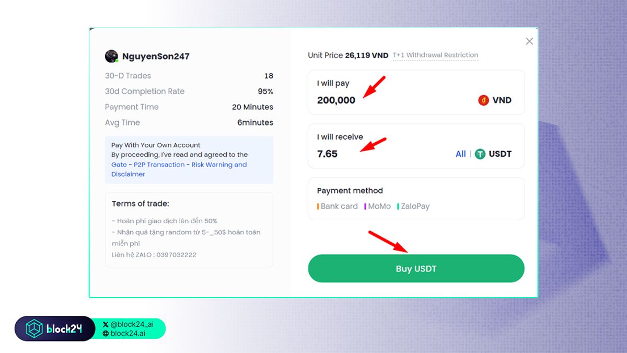Click the NguyenSon247 avatar icon

(x=111, y=56)
